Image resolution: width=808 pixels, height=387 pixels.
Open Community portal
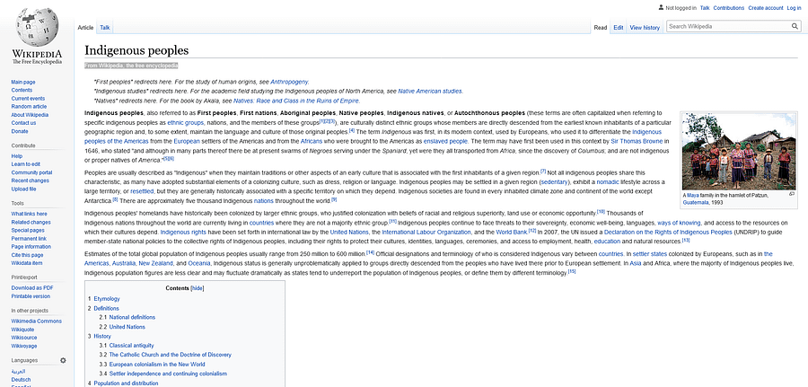[31, 172]
